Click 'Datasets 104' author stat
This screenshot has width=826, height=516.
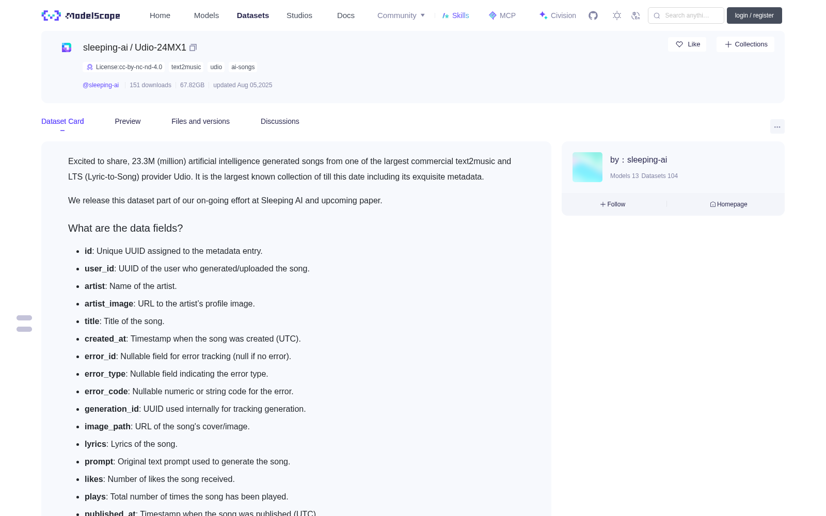pyautogui.click(x=659, y=176)
